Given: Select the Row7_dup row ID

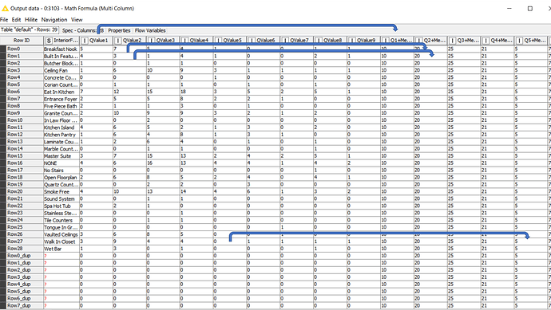Looking at the screenshot, I should 25,305.
